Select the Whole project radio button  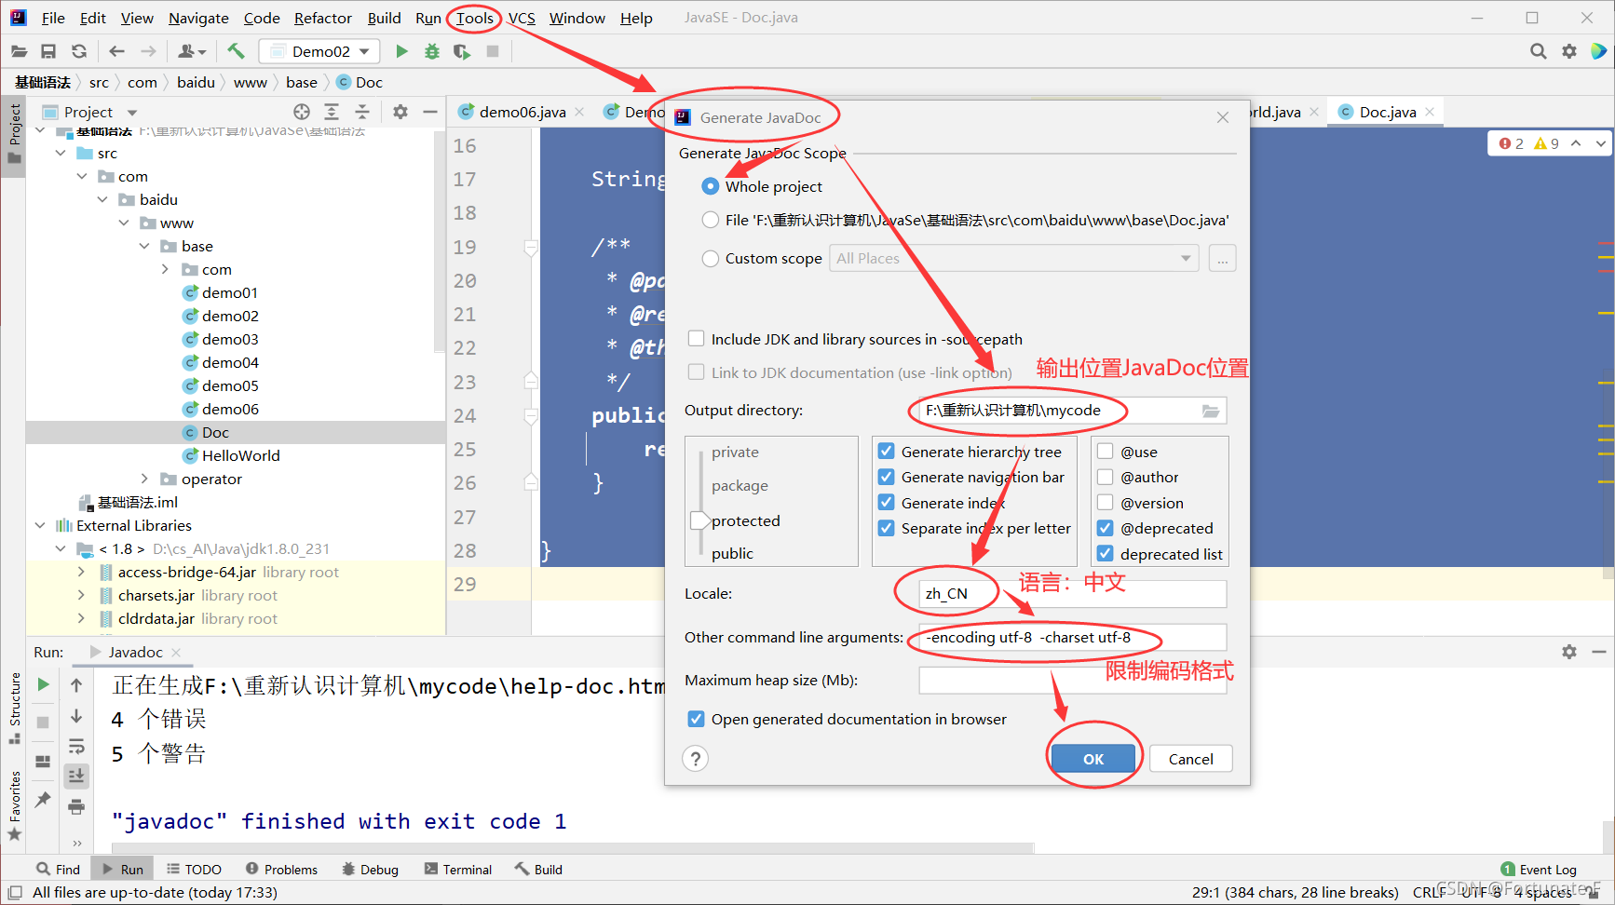pos(711,186)
